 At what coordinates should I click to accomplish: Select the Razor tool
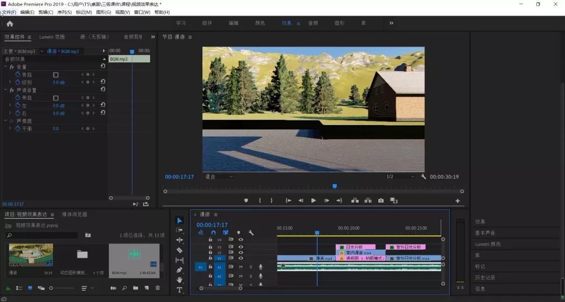(x=179, y=250)
